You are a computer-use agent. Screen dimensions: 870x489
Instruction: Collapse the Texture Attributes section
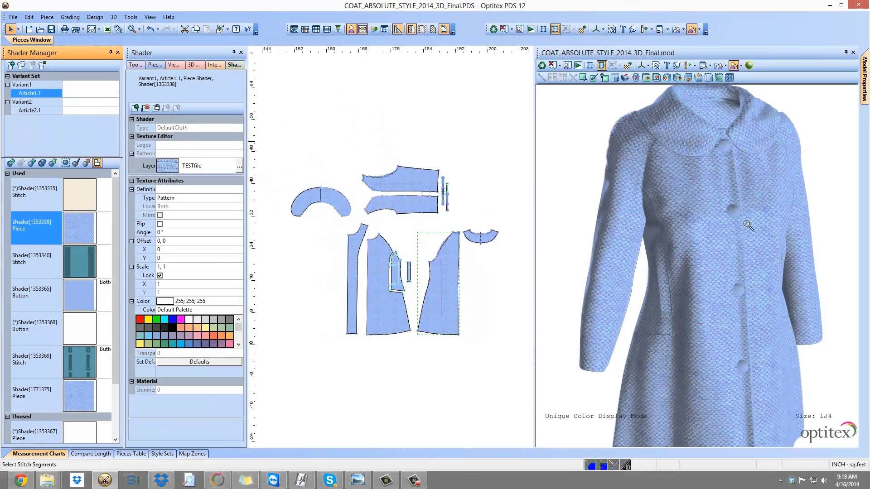point(131,180)
